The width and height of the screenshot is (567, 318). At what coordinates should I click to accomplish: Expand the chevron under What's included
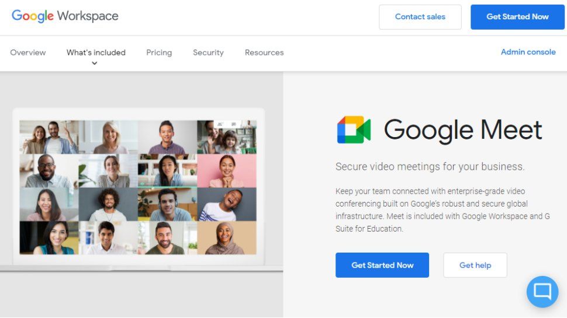pos(95,64)
